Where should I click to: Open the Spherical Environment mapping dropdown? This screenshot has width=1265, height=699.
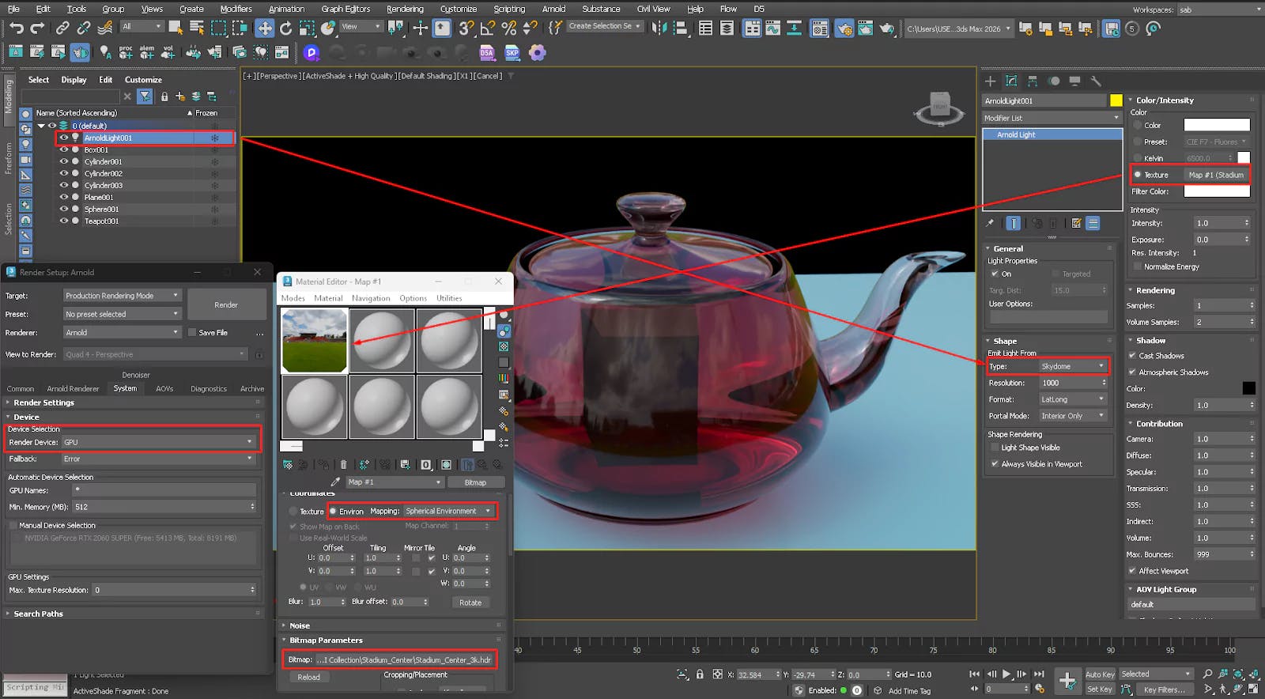pyautogui.click(x=449, y=511)
